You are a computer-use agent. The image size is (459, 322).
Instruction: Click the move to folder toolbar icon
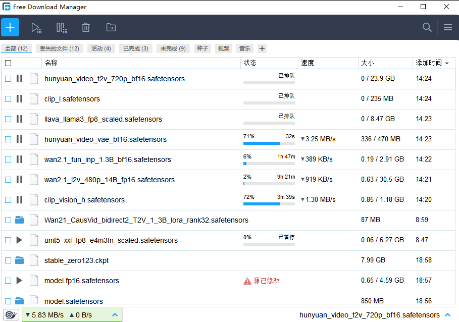[x=111, y=28]
